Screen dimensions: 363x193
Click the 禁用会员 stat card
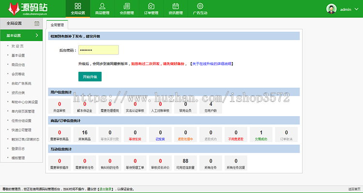186,106
